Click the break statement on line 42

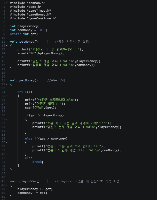pos(38,162)
